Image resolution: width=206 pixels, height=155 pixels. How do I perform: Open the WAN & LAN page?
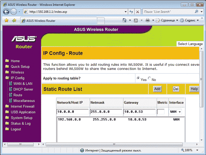[x=23, y=84]
